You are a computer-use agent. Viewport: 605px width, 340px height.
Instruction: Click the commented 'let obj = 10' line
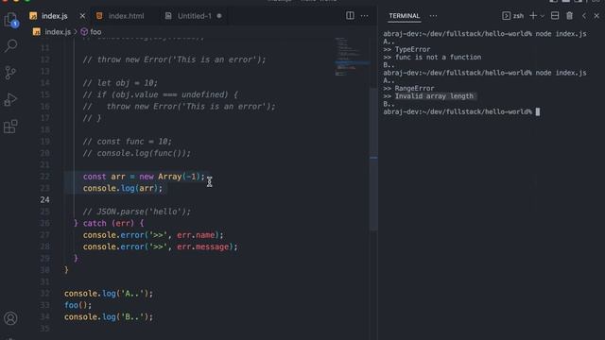(x=120, y=83)
